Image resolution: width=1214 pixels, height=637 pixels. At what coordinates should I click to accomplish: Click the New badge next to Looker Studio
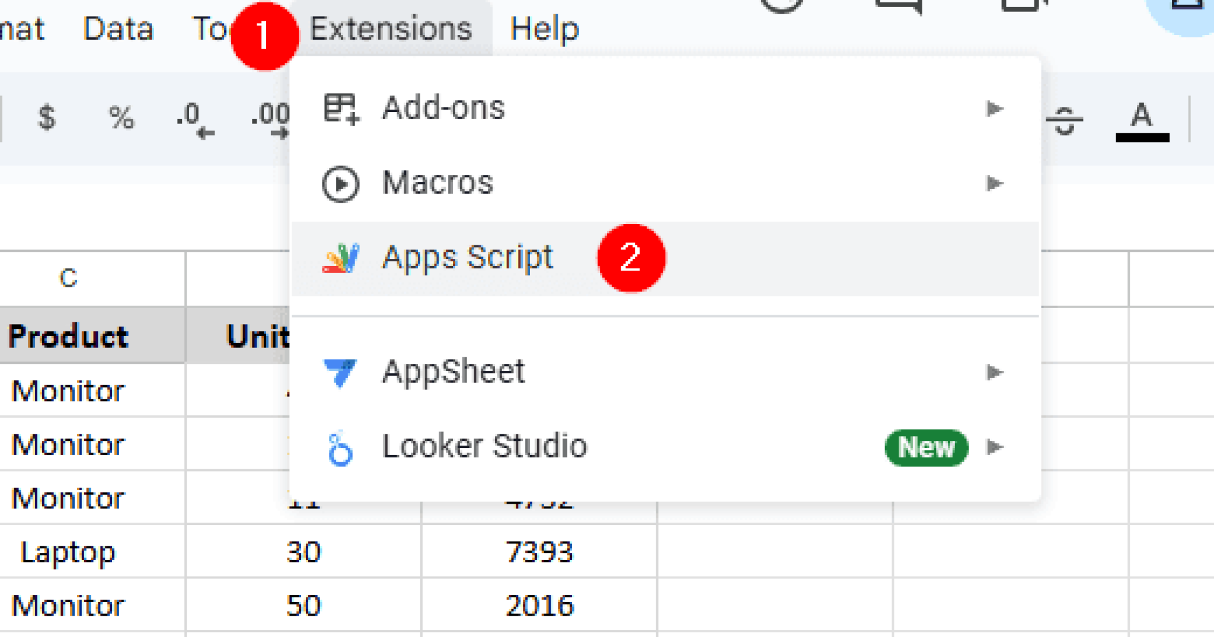925,448
